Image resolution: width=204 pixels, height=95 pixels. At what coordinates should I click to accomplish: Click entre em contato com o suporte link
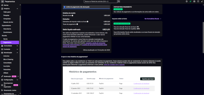point(114,65)
